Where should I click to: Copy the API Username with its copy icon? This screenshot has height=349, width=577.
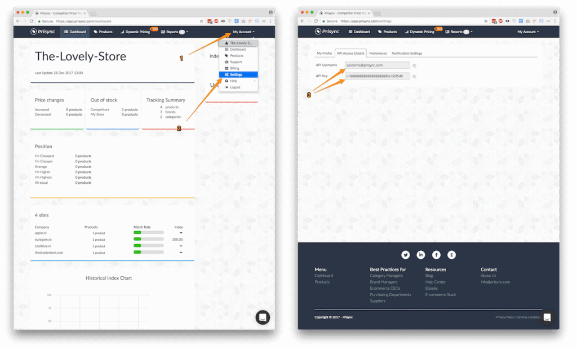click(414, 65)
